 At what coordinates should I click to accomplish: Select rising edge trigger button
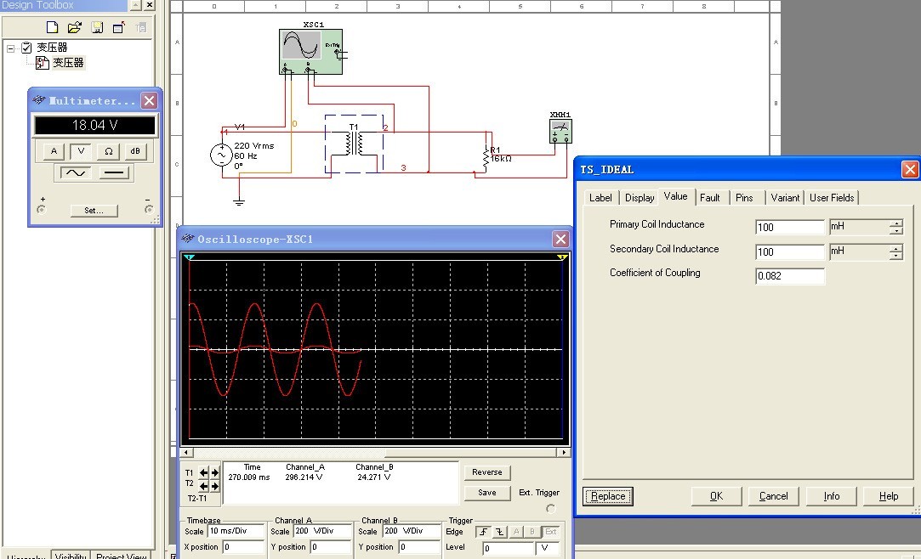tap(484, 532)
